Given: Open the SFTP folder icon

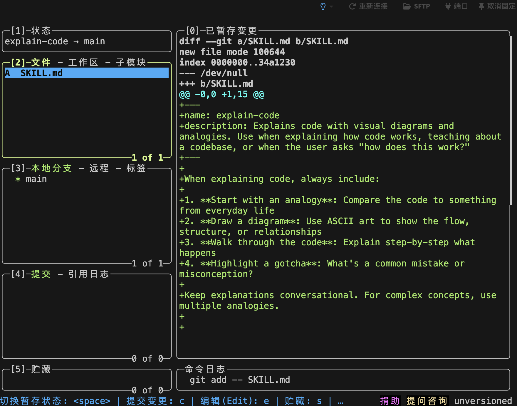Looking at the screenshot, I should click(x=407, y=6).
